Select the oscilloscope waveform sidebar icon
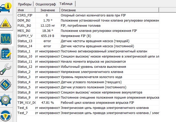Viewport: 176px width, 122px height. (6, 39)
